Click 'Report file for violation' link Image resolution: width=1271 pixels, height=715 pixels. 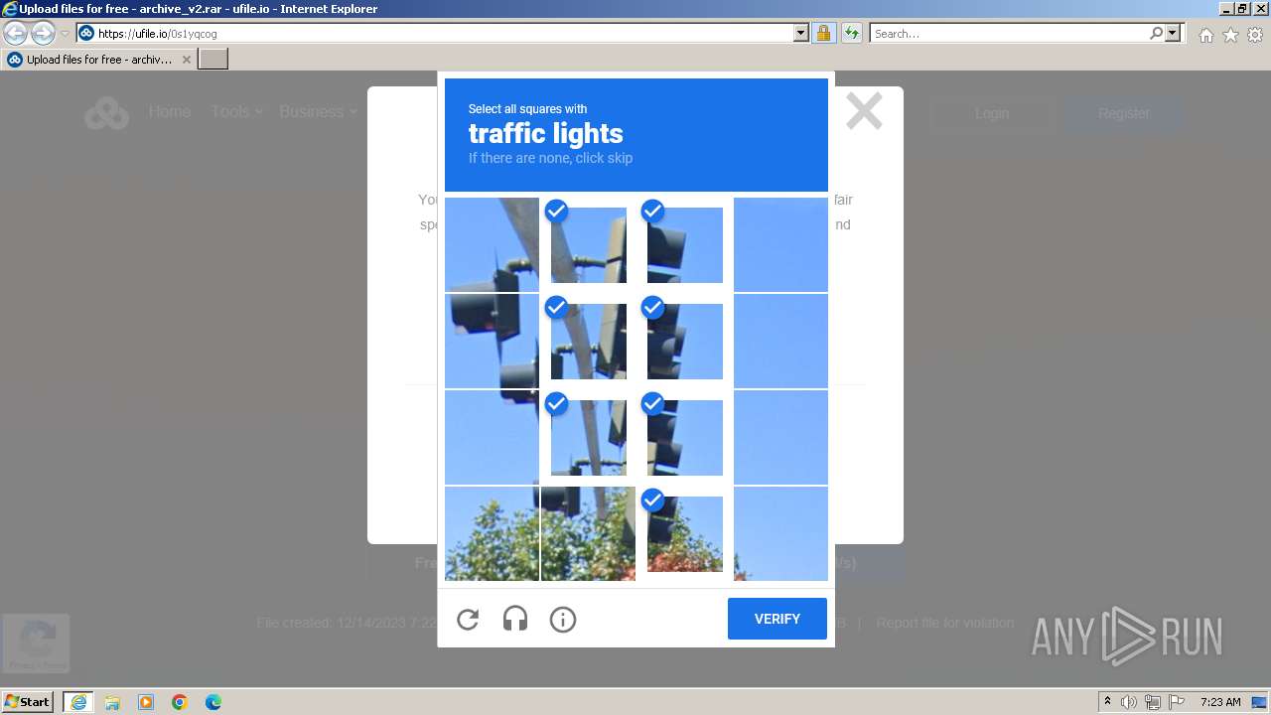coord(945,623)
